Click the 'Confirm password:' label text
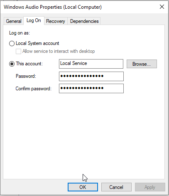 [34, 89]
